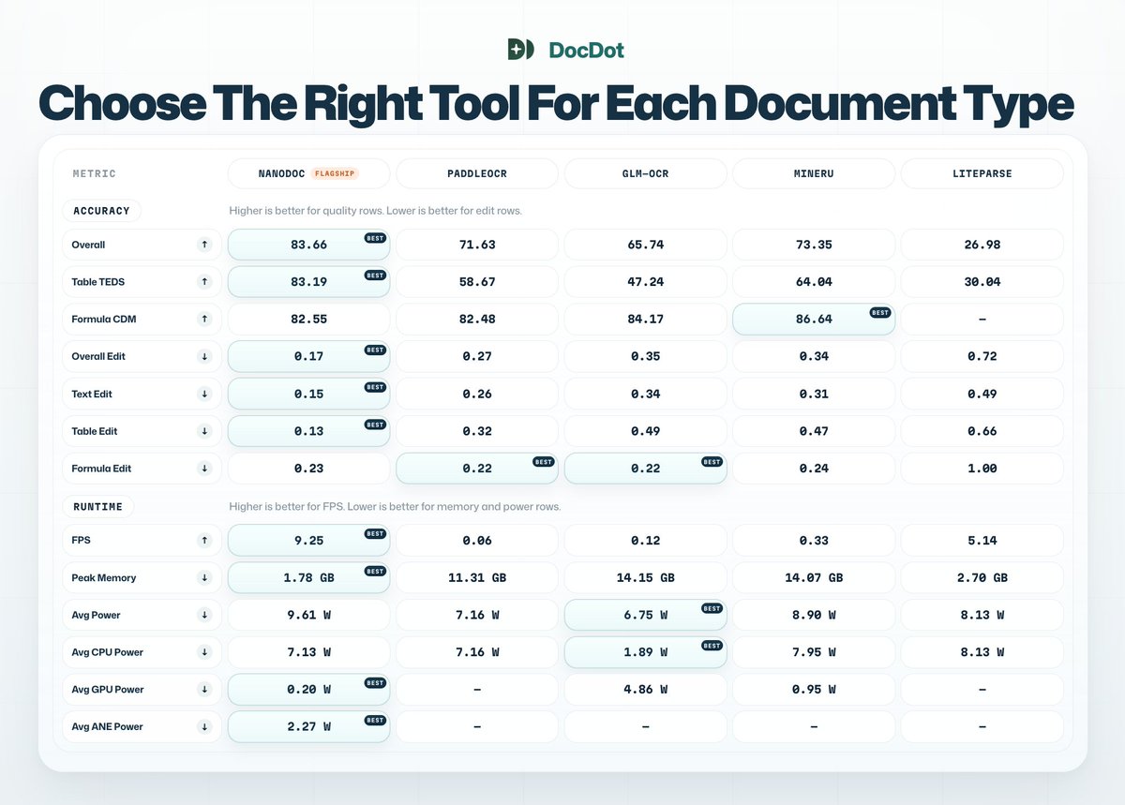Screen dimensions: 1125x805
Task: Click the up-arrow icon in Overall row
Action: click(204, 245)
